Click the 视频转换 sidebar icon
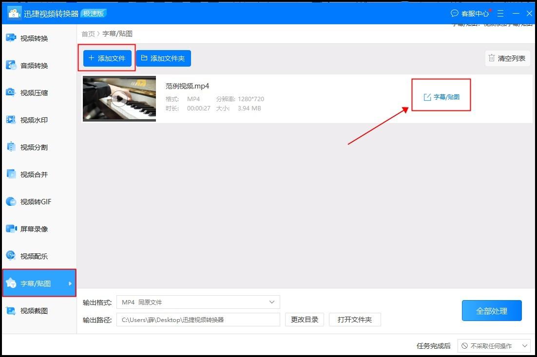The image size is (537, 357). click(11, 37)
